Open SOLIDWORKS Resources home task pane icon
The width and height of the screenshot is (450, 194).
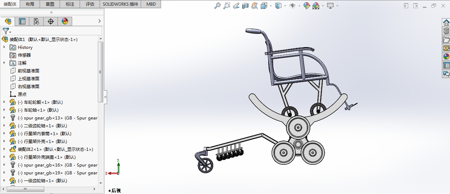click(446, 22)
